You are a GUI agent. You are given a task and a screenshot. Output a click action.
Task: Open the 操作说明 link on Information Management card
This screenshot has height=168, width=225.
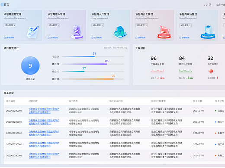pos(9,37)
